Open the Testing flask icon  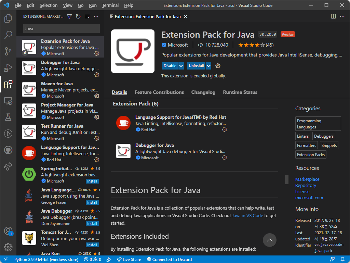8,117
